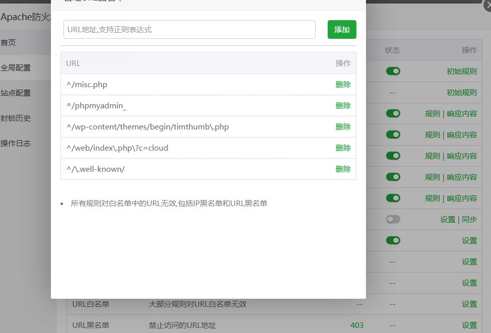Open 全局配置 in the firewall sidebar
491x333 pixels.
point(16,68)
